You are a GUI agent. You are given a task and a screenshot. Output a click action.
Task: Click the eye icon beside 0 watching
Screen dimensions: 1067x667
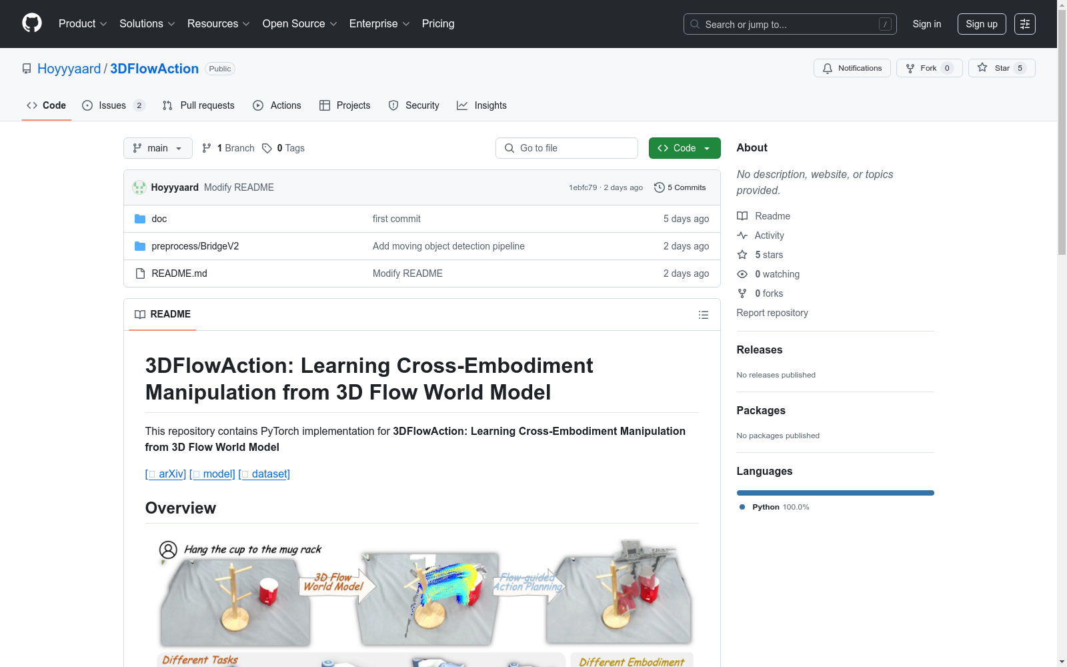[742, 274]
